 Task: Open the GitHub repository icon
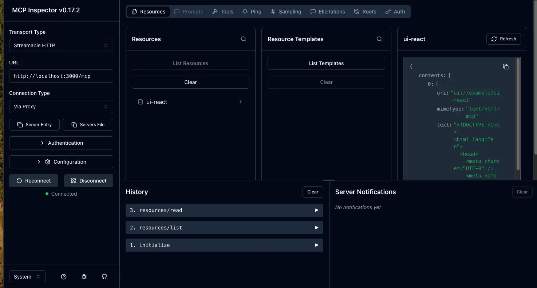coord(104,277)
